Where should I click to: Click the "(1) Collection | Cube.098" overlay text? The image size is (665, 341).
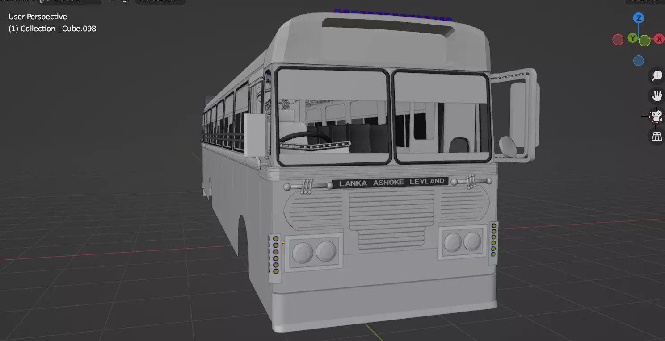[x=52, y=29]
